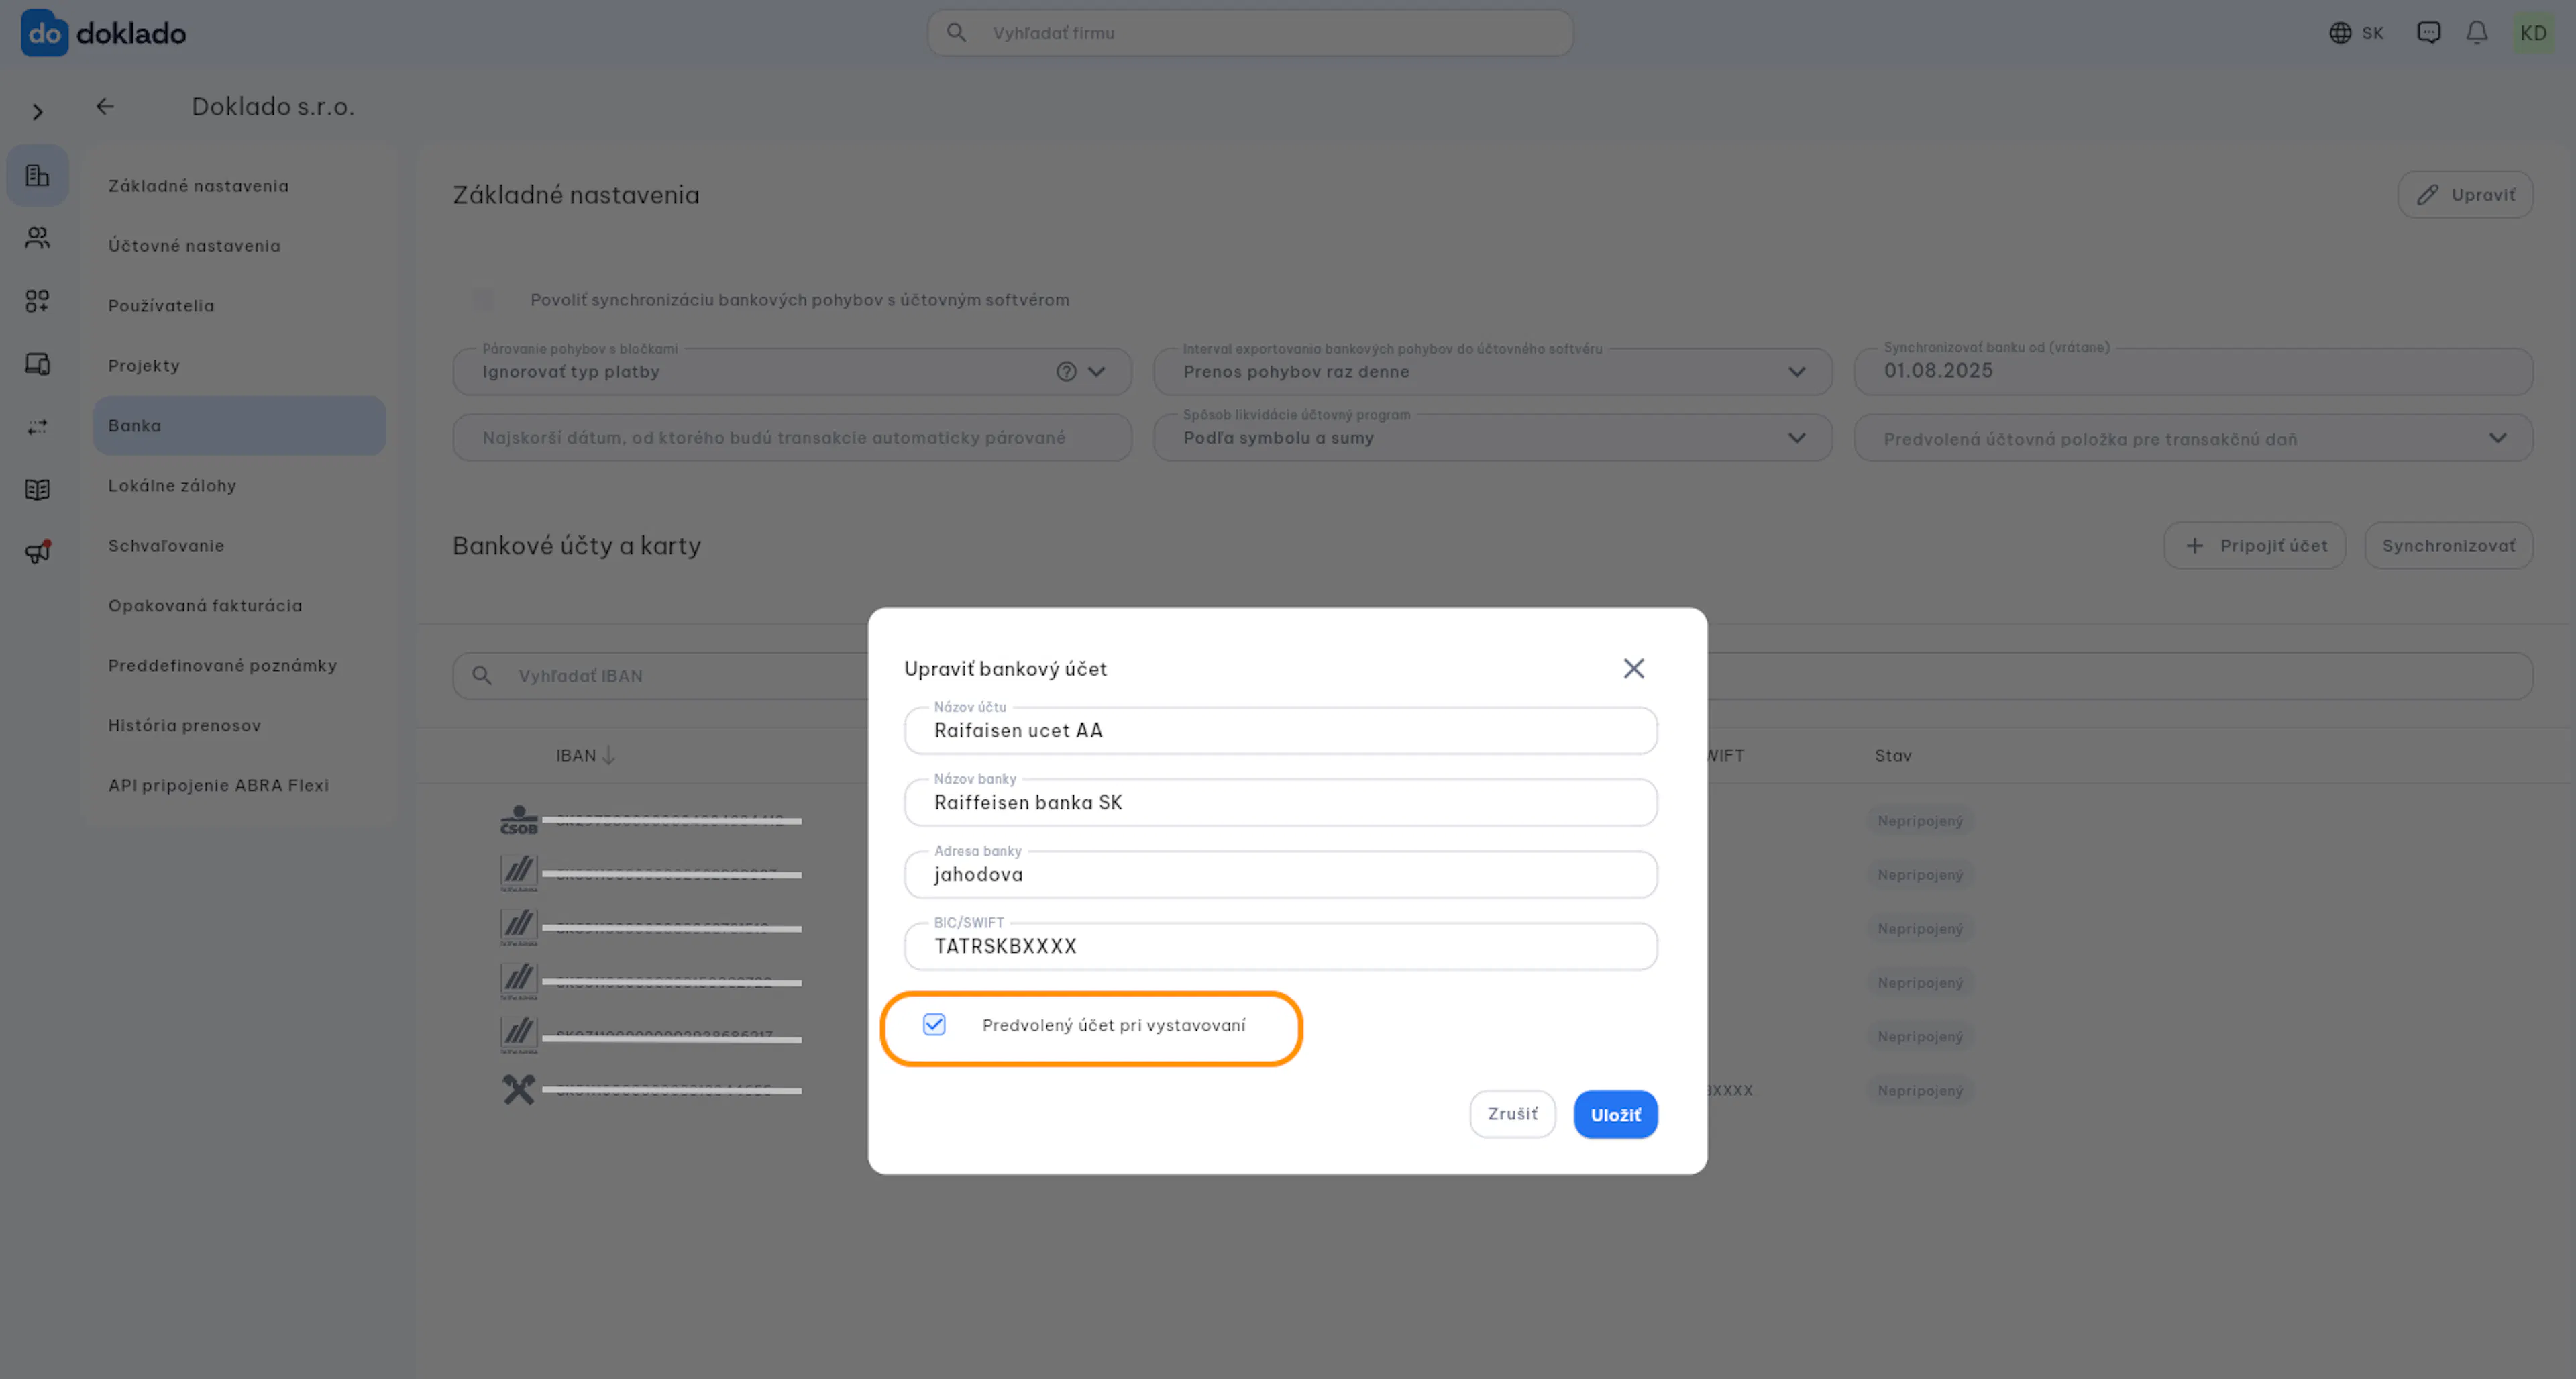Open the users icon in sidebar

click(x=38, y=238)
